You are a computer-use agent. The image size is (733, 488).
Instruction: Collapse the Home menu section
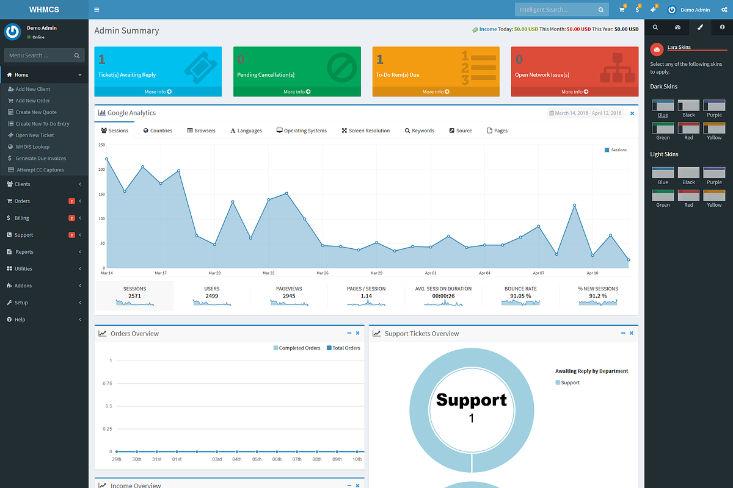(x=44, y=75)
